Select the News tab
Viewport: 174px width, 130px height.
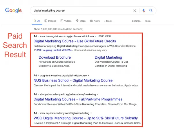[x=95, y=21]
